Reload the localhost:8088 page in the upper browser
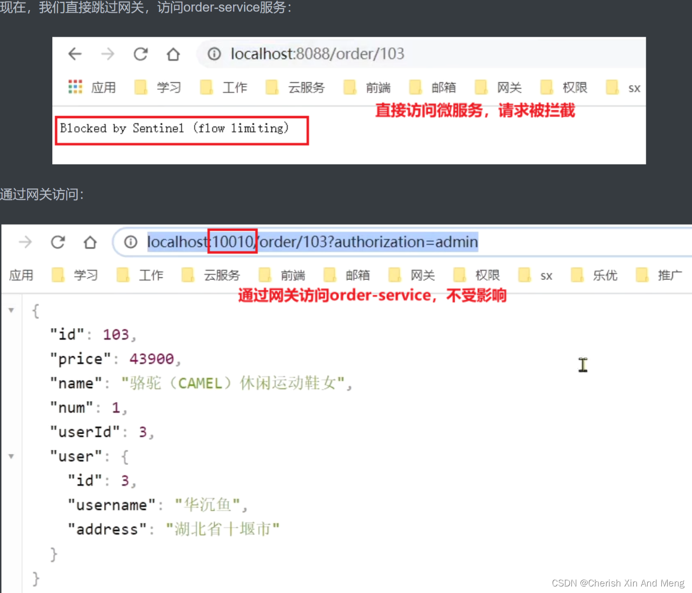Screen dimensions: 692x593 coord(141,54)
